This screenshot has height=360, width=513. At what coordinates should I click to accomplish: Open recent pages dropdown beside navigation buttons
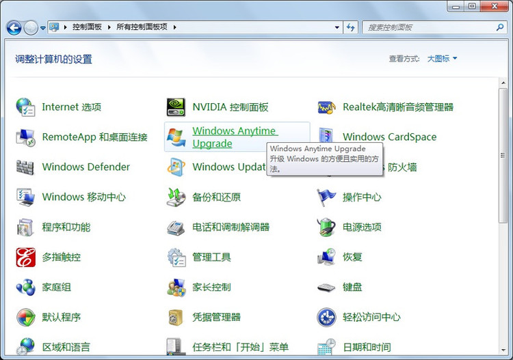[43, 28]
